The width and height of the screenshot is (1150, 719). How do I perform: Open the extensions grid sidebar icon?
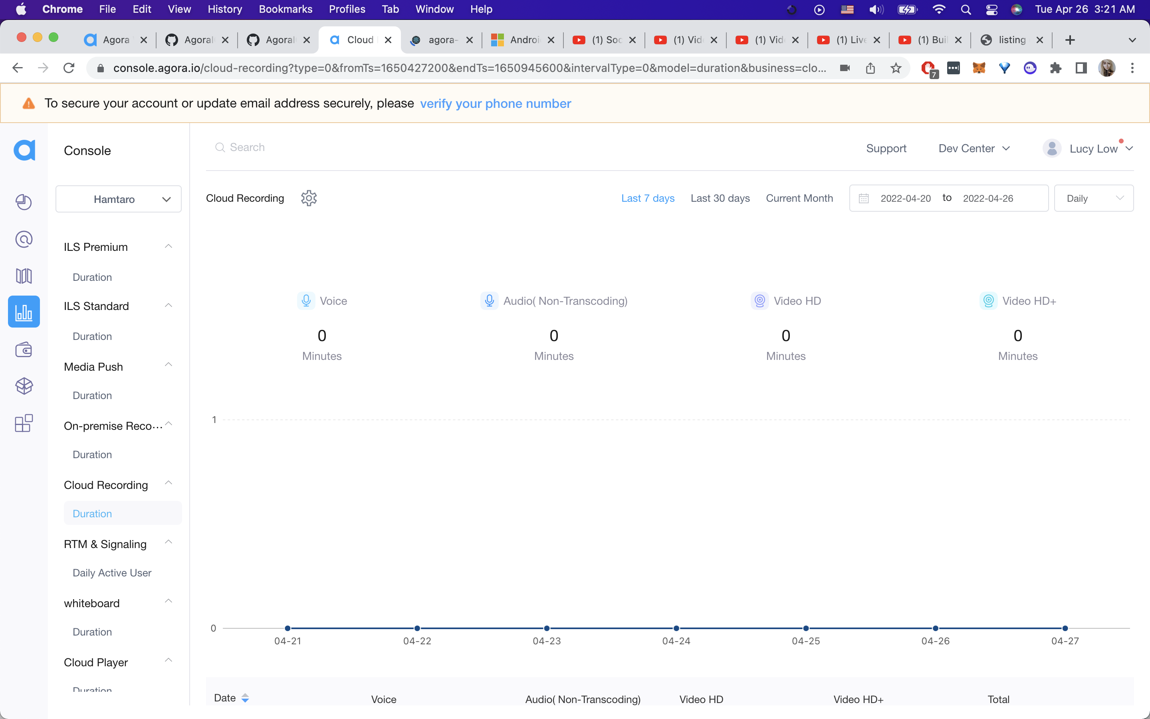pyautogui.click(x=24, y=423)
